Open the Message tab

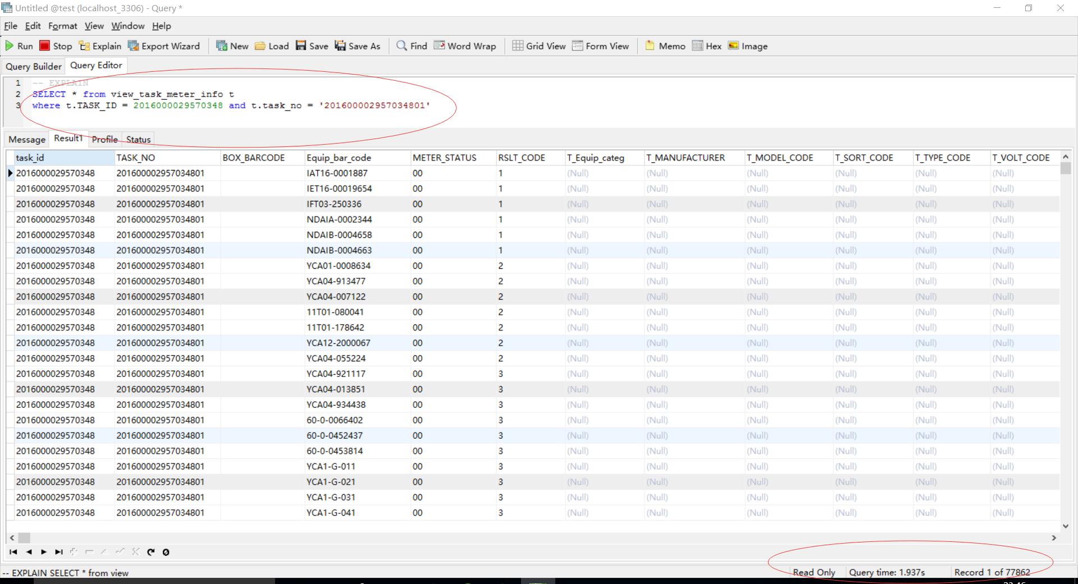[x=27, y=139]
